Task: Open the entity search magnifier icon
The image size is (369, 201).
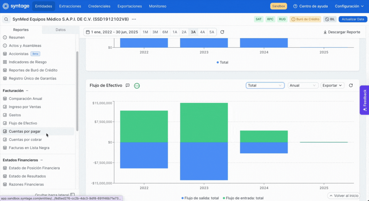Action: (6, 19)
